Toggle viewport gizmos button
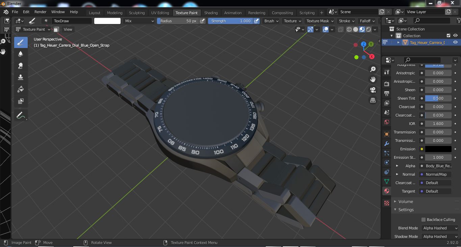The width and height of the screenshot is (461, 247). [x=310, y=29]
